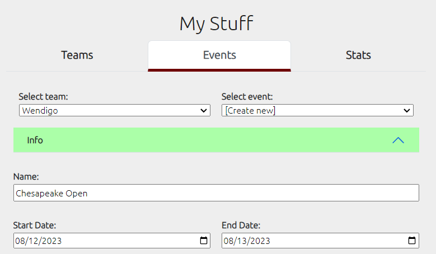Collapse Info section using the blue chevron
This screenshot has height=254, width=436.
(x=398, y=140)
